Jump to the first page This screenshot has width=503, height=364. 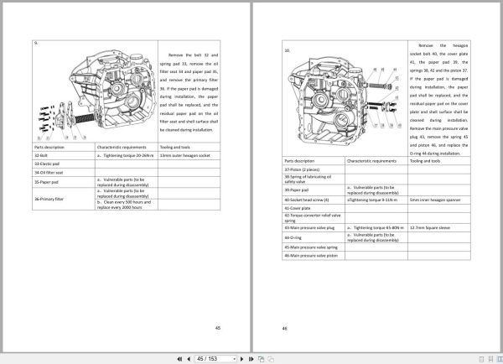pos(179,359)
